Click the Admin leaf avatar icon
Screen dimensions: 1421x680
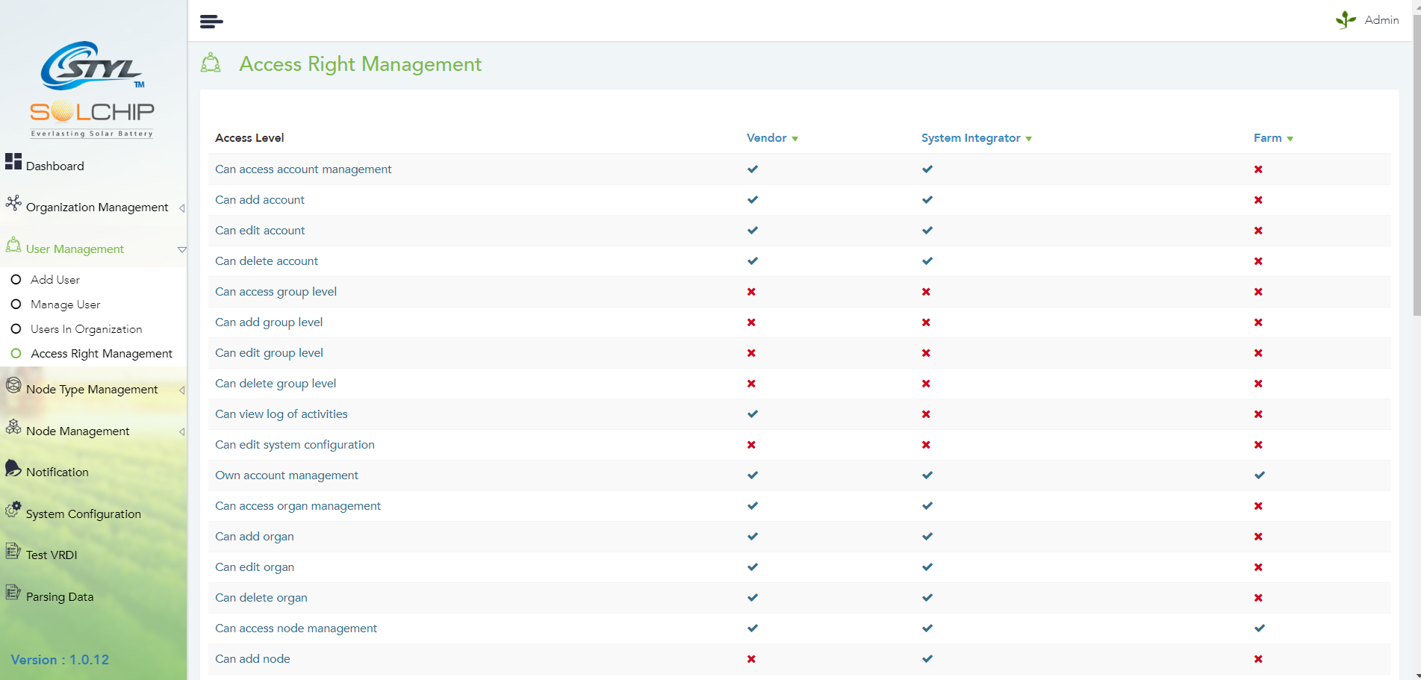1346,20
